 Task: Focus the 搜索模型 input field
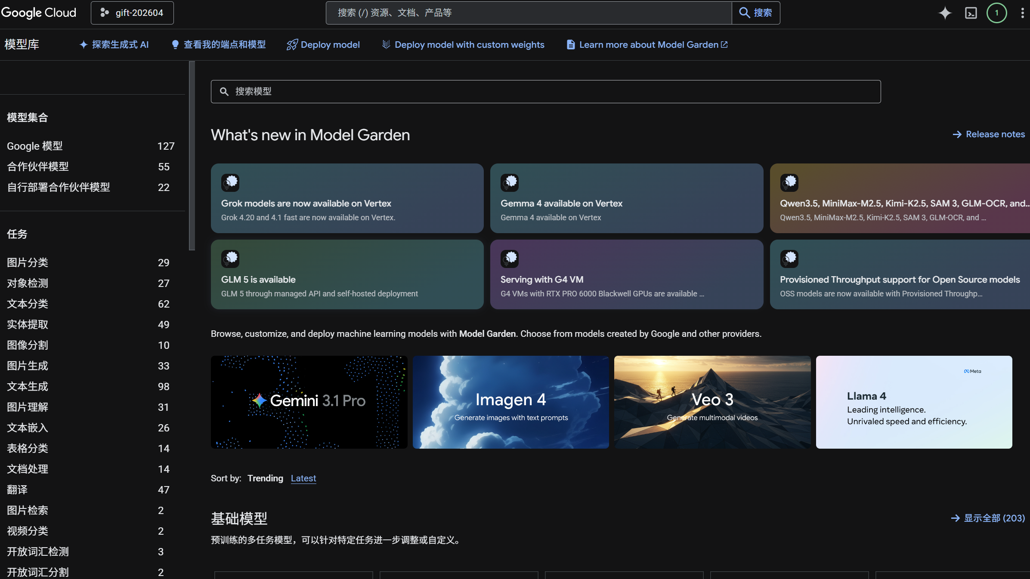click(546, 92)
